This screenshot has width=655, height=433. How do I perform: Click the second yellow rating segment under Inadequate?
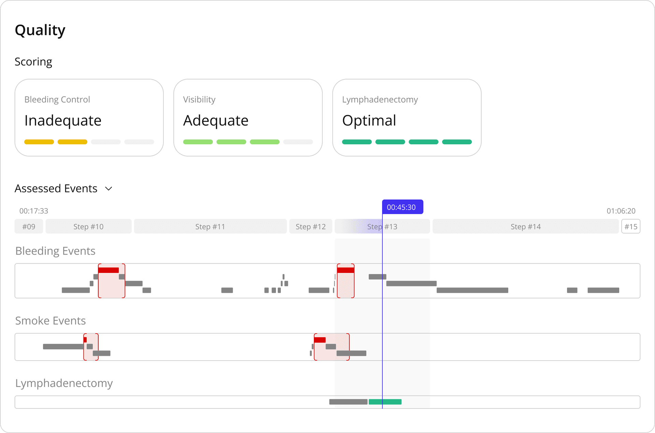click(x=72, y=142)
